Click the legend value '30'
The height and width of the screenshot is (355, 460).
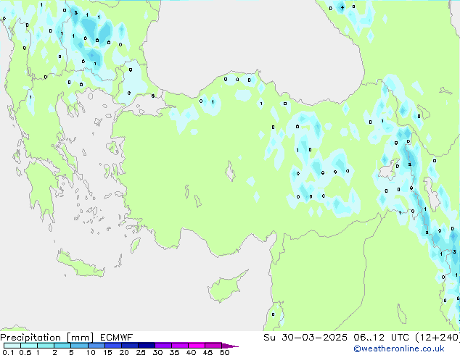point(157,352)
